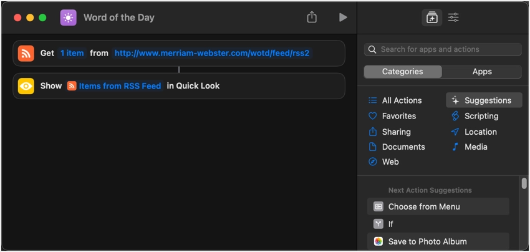Click the orange RSS icon of the Get action
This screenshot has width=530, height=252.
[x=26, y=54]
